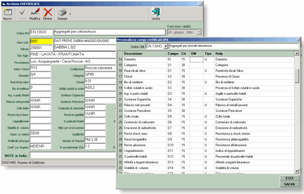This screenshot has height=194, width=304.
Task: Click the Rilascio met.pesanti field XXNR
Action: 41,101
